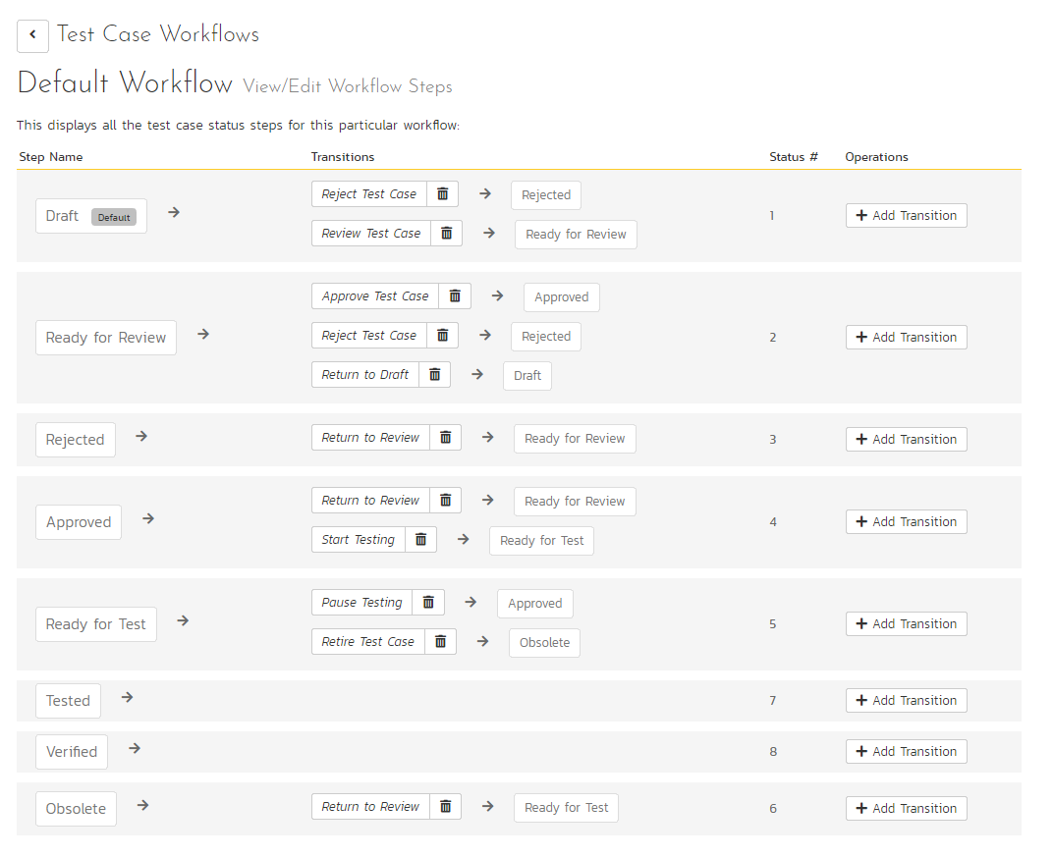Add a transition to the Draft step
The width and height of the screenshot is (1053, 857).
point(906,215)
